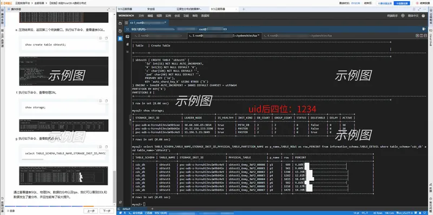Open the 简体中文 language dropdown
This screenshot has width=433, height=215.
[x=414, y=16]
